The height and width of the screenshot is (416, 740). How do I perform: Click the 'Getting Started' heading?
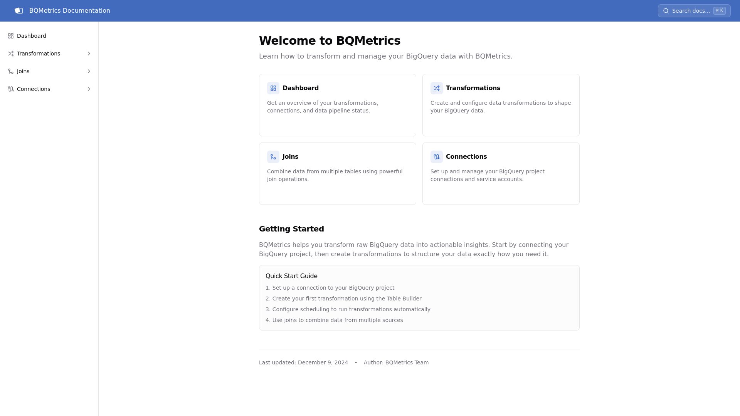tap(291, 229)
